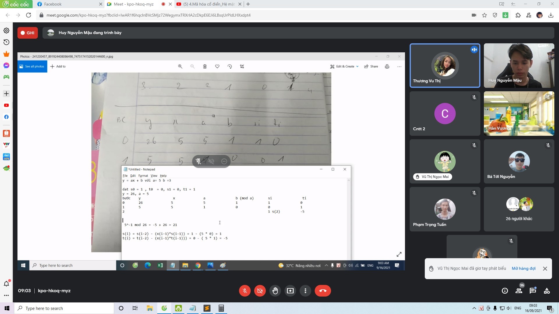Viewport: 559px width, 314px height.
Task: Click the red GHI recording button
Action: point(28,33)
